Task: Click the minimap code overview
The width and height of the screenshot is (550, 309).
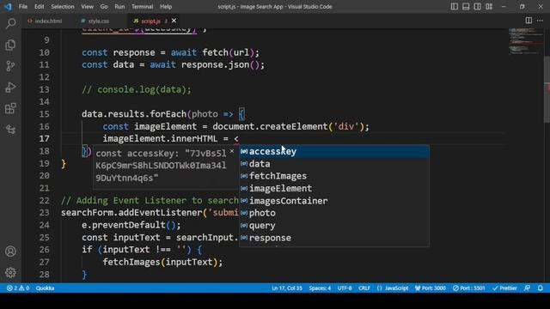Action: tap(525, 41)
